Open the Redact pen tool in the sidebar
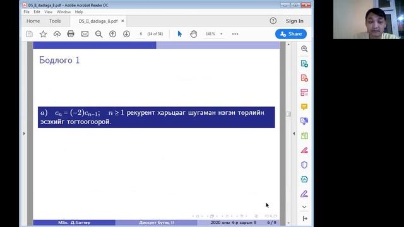Image resolution: width=404 pixels, height=227 pixels. click(x=304, y=150)
